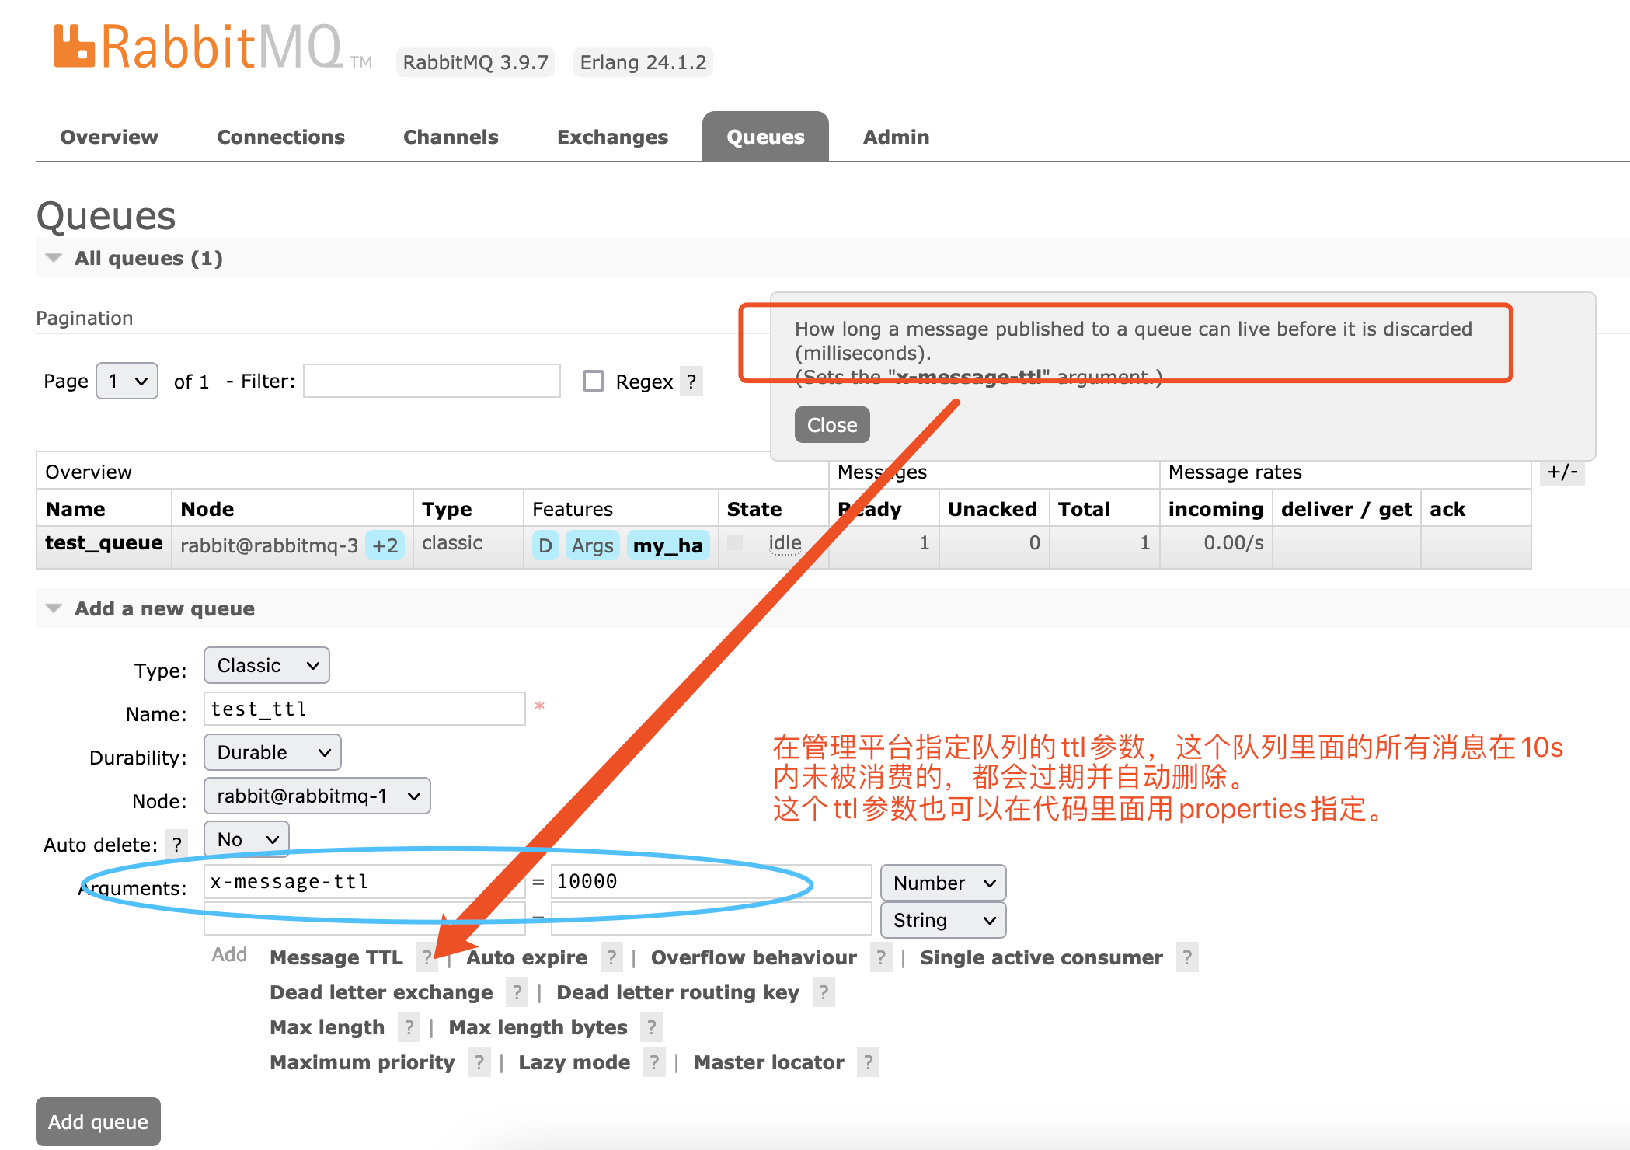
Task: Focus the 10000 argument value field
Action: 711,882
